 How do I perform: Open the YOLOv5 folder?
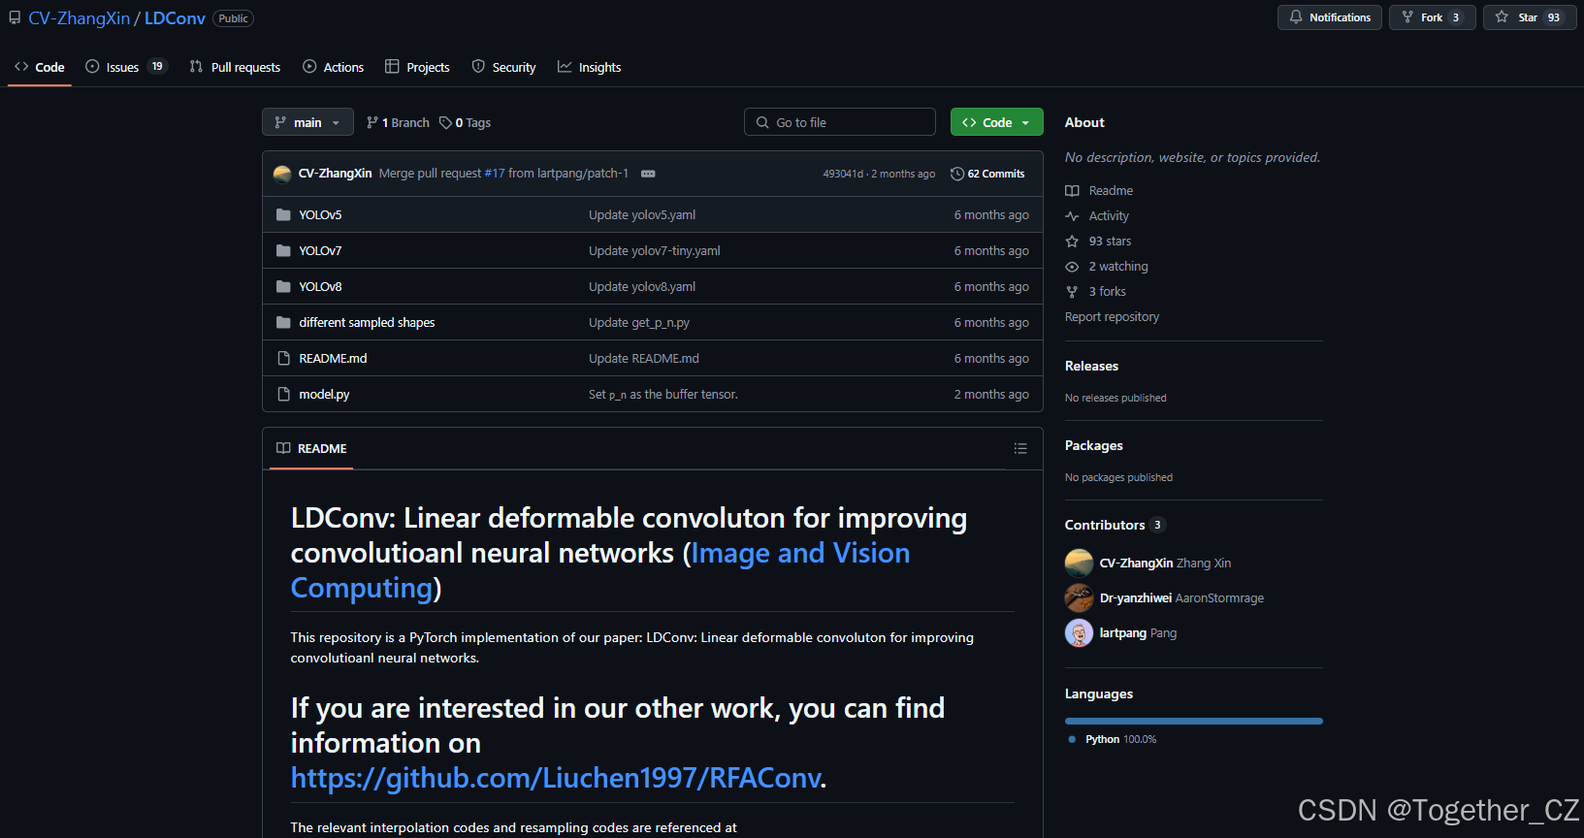click(x=320, y=214)
